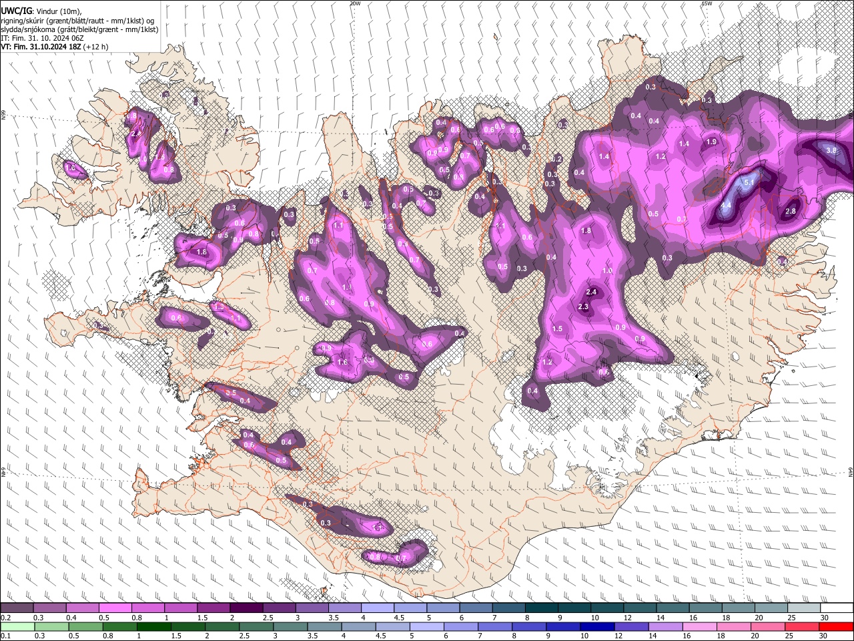Select the 4.4 value in the northeast
The image size is (854, 641).
(x=727, y=205)
